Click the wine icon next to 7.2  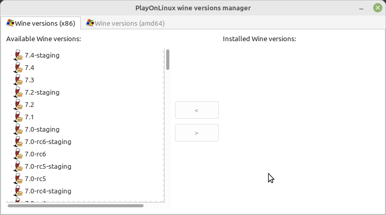pos(18,104)
